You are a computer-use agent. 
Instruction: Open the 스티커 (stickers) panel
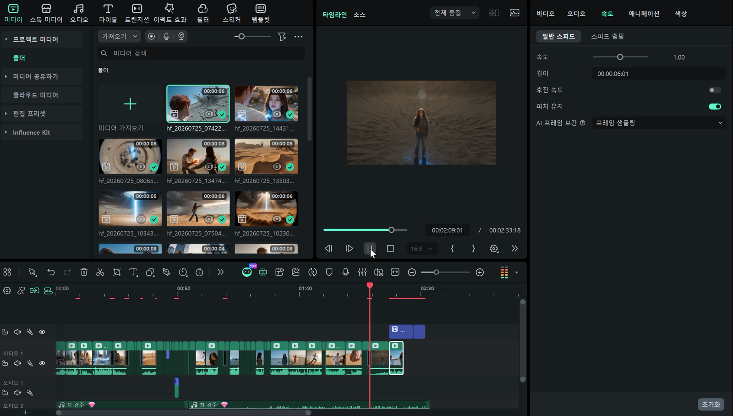231,13
